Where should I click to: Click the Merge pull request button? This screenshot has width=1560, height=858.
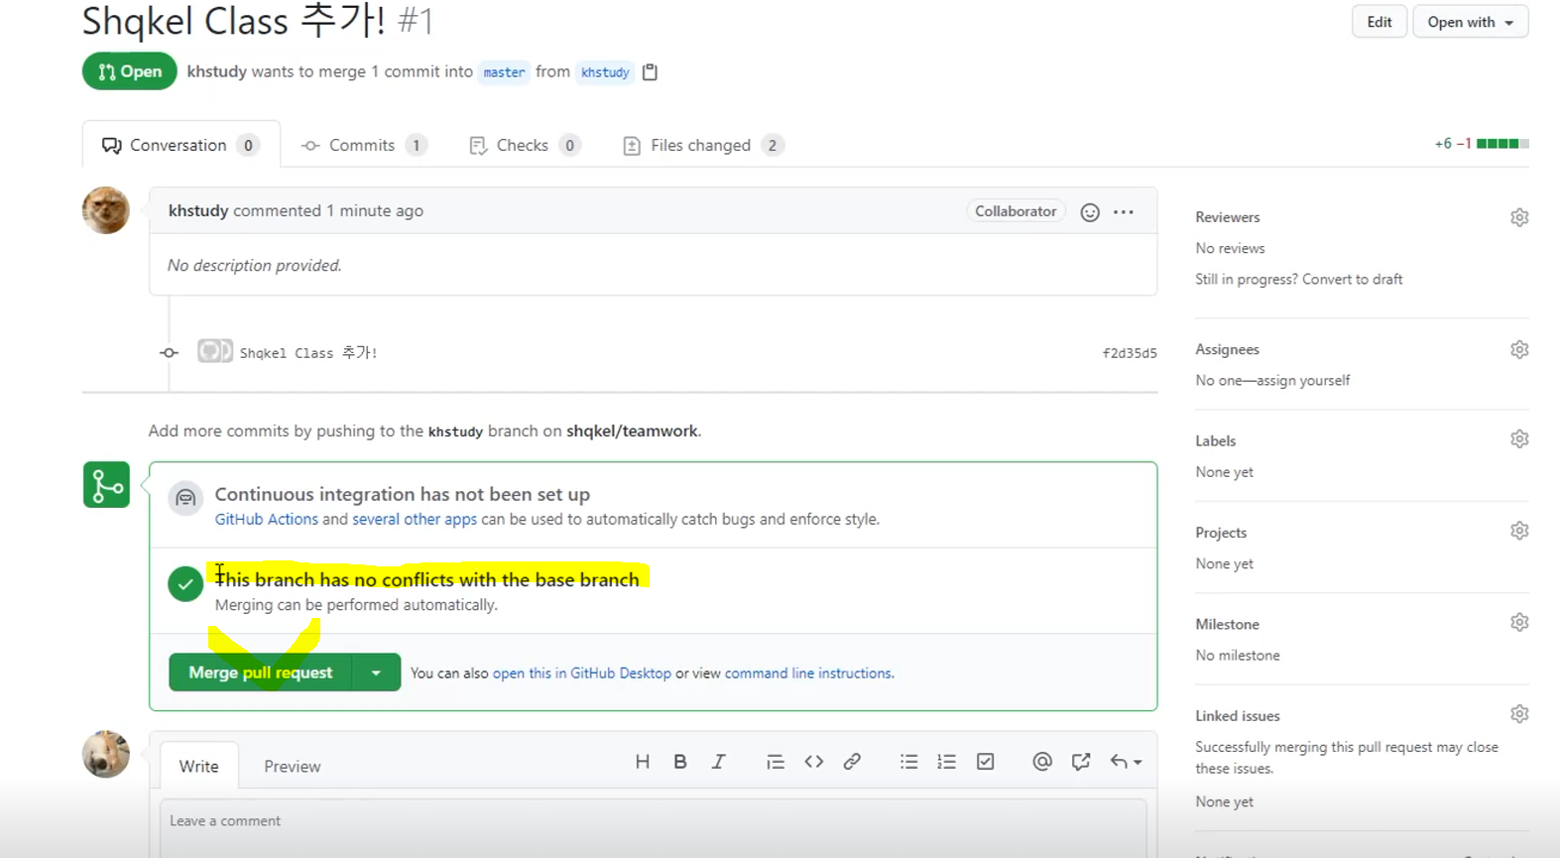coord(260,673)
